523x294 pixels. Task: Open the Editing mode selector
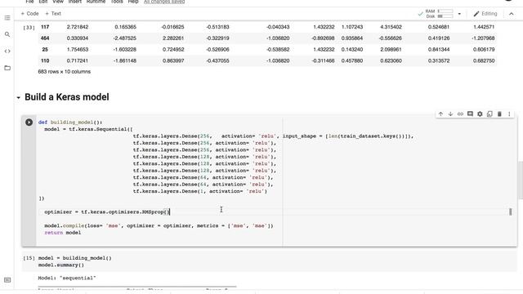point(485,14)
